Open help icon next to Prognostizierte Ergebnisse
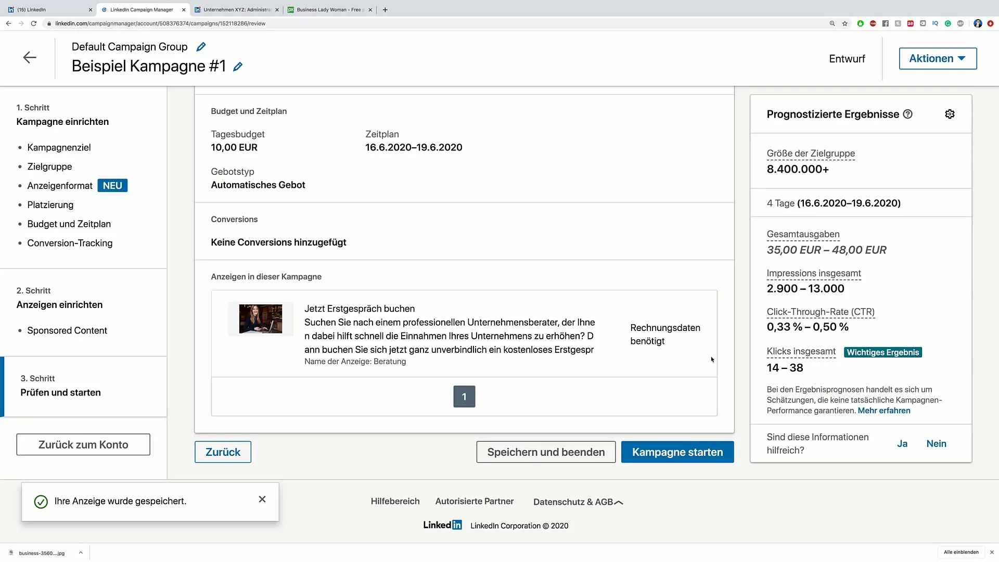The height and width of the screenshot is (562, 999). point(908,114)
